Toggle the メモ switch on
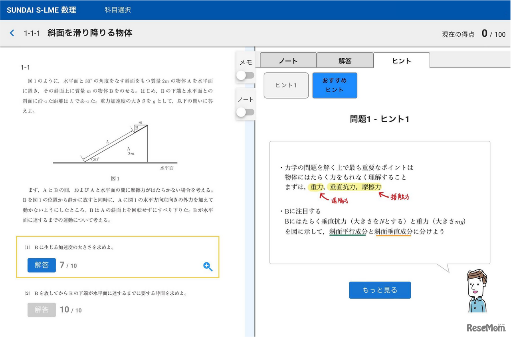 (245, 76)
